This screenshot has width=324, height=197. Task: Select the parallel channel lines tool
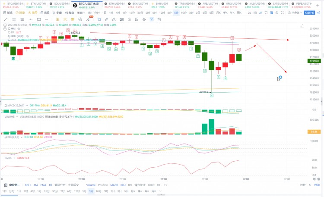[x=14, y=19]
